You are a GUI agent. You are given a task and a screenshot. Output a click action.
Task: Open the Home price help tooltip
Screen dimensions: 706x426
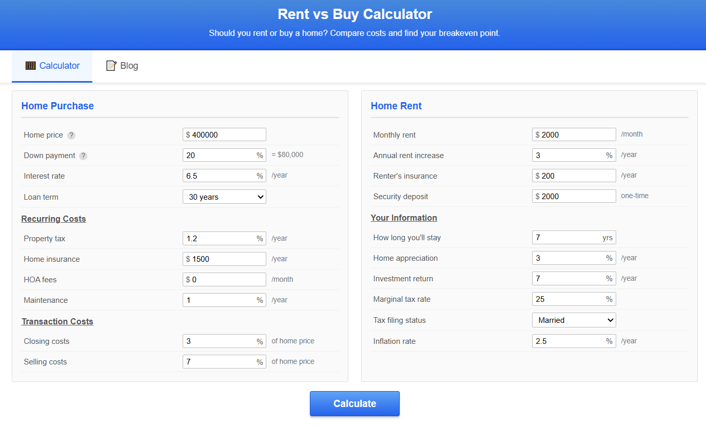click(71, 135)
